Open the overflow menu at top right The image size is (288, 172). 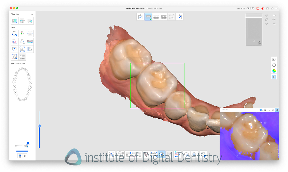(x=277, y=8)
